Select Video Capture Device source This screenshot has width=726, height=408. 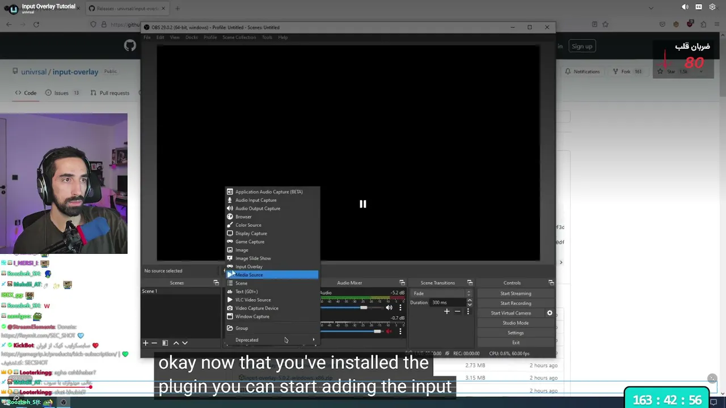(x=272, y=308)
